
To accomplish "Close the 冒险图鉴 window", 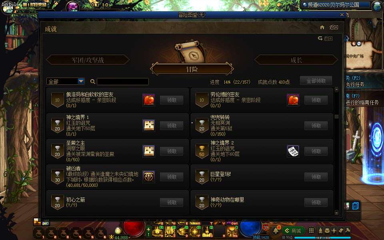I will click(x=342, y=15).
